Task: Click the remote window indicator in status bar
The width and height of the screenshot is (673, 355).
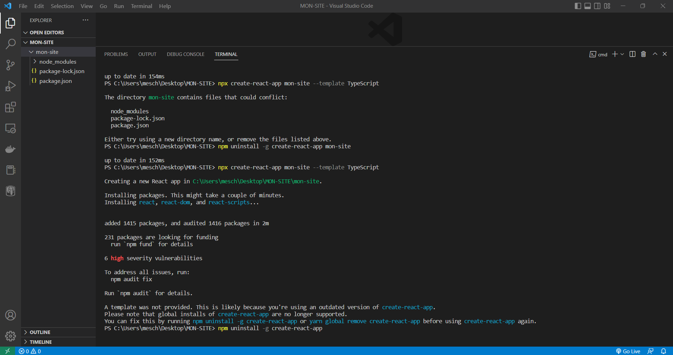Action: click(7, 351)
